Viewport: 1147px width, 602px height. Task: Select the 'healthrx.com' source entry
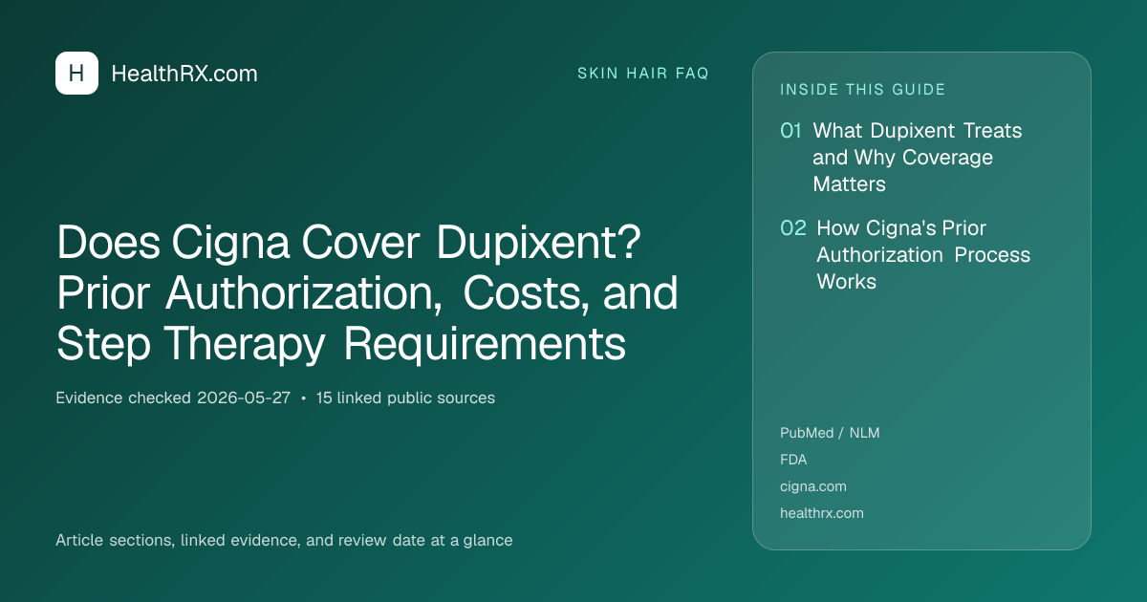pos(822,513)
